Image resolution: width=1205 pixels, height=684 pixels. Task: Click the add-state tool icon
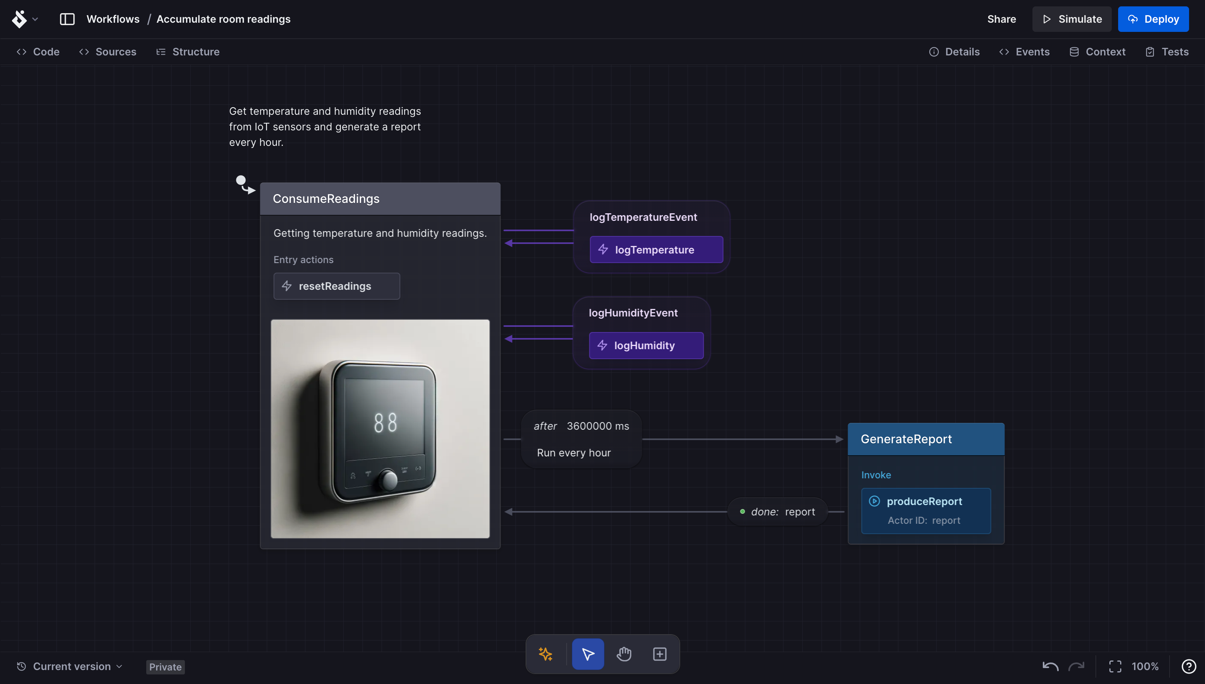point(659,653)
